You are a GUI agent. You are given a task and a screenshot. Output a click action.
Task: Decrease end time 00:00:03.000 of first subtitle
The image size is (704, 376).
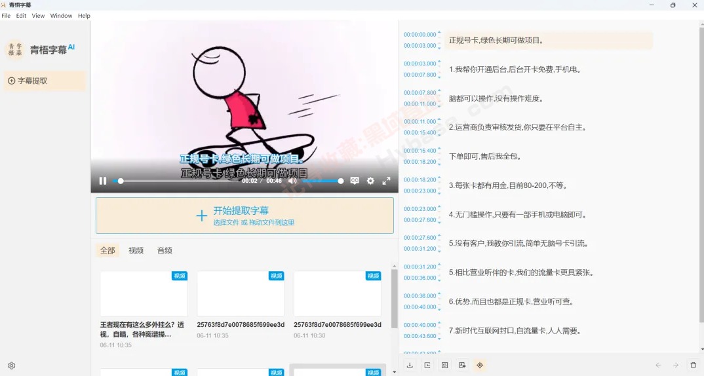coord(439,48)
